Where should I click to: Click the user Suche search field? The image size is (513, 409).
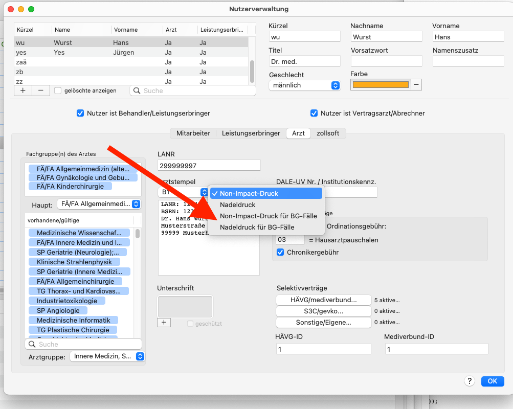coord(193,90)
